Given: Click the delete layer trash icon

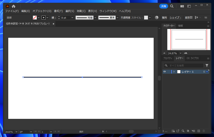Looking at the screenshot, I should [204, 131].
